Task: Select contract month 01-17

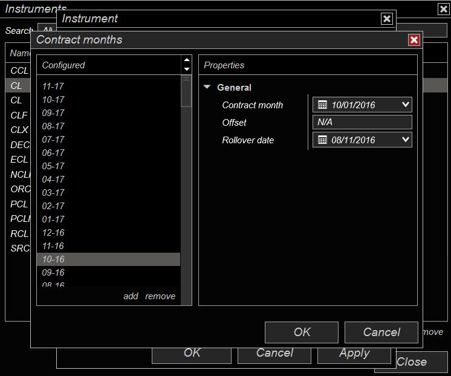Action: pyautogui.click(x=108, y=219)
